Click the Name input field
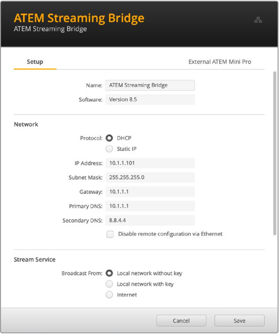This screenshot has height=335, width=279. [x=150, y=85]
